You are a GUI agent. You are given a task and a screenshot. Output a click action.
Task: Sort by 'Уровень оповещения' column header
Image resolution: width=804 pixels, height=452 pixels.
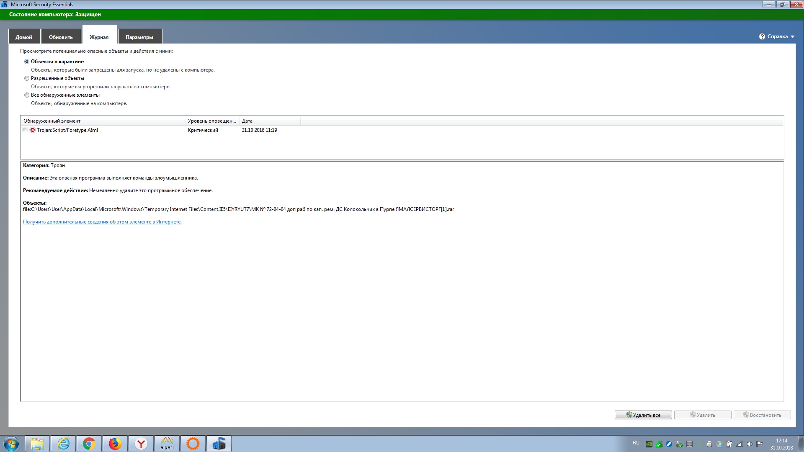click(x=212, y=121)
